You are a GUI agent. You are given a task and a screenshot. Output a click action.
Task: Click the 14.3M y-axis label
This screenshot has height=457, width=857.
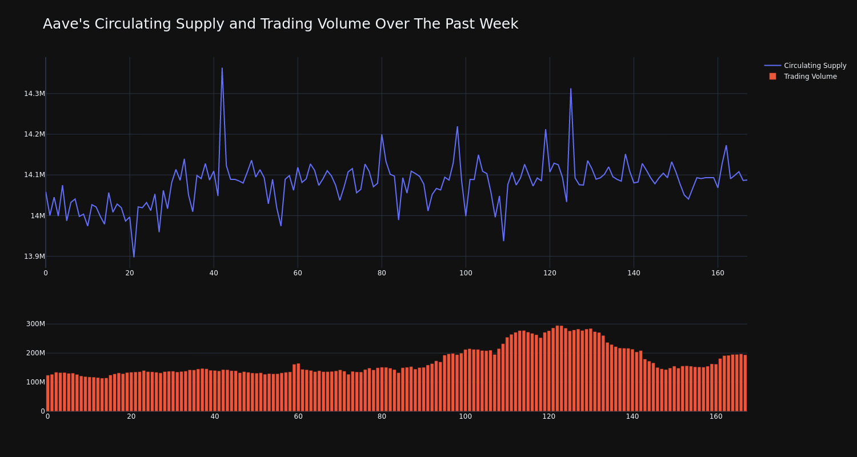(34, 94)
